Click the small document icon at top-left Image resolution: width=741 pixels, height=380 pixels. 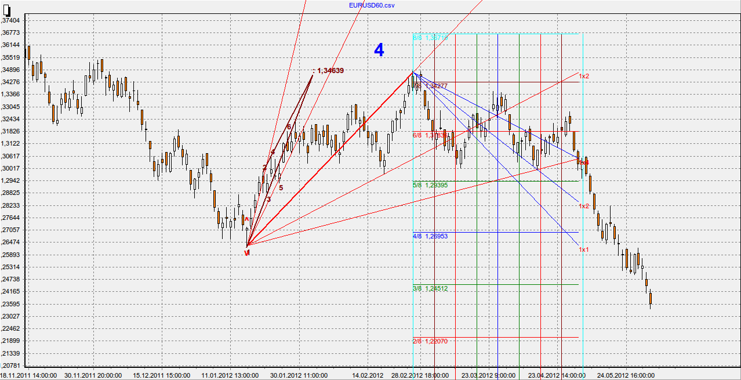click(x=5, y=8)
